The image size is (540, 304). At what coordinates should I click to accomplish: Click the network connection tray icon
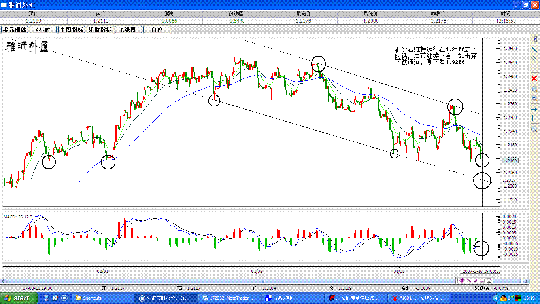coord(511,298)
